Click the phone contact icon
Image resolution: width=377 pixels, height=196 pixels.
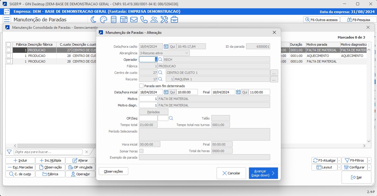pyautogui.click(x=144, y=20)
